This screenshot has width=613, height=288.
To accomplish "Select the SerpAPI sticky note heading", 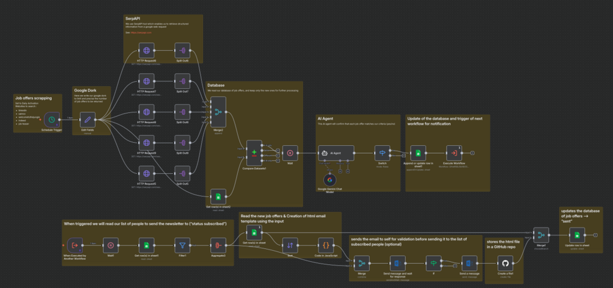I will point(133,18).
